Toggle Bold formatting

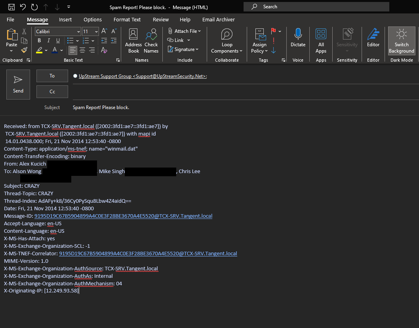click(39, 41)
